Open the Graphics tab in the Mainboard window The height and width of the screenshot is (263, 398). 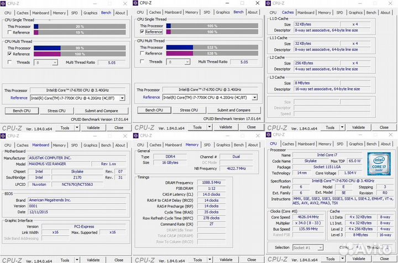click(x=90, y=145)
